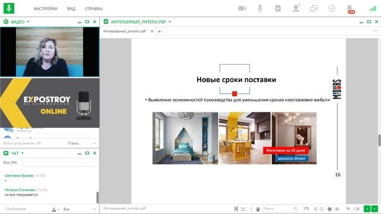381x214 pixels.
Task: Click the bedroom interior image on slide
Action: point(185,138)
